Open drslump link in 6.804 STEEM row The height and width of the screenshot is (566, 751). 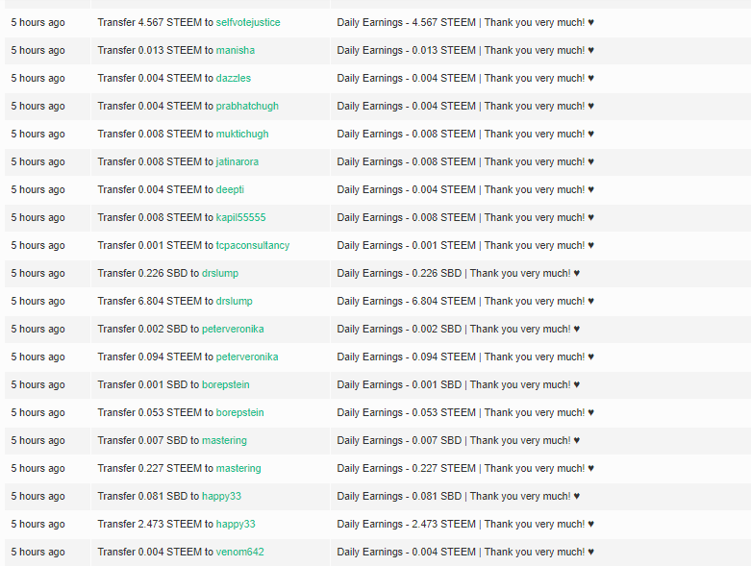click(x=235, y=301)
